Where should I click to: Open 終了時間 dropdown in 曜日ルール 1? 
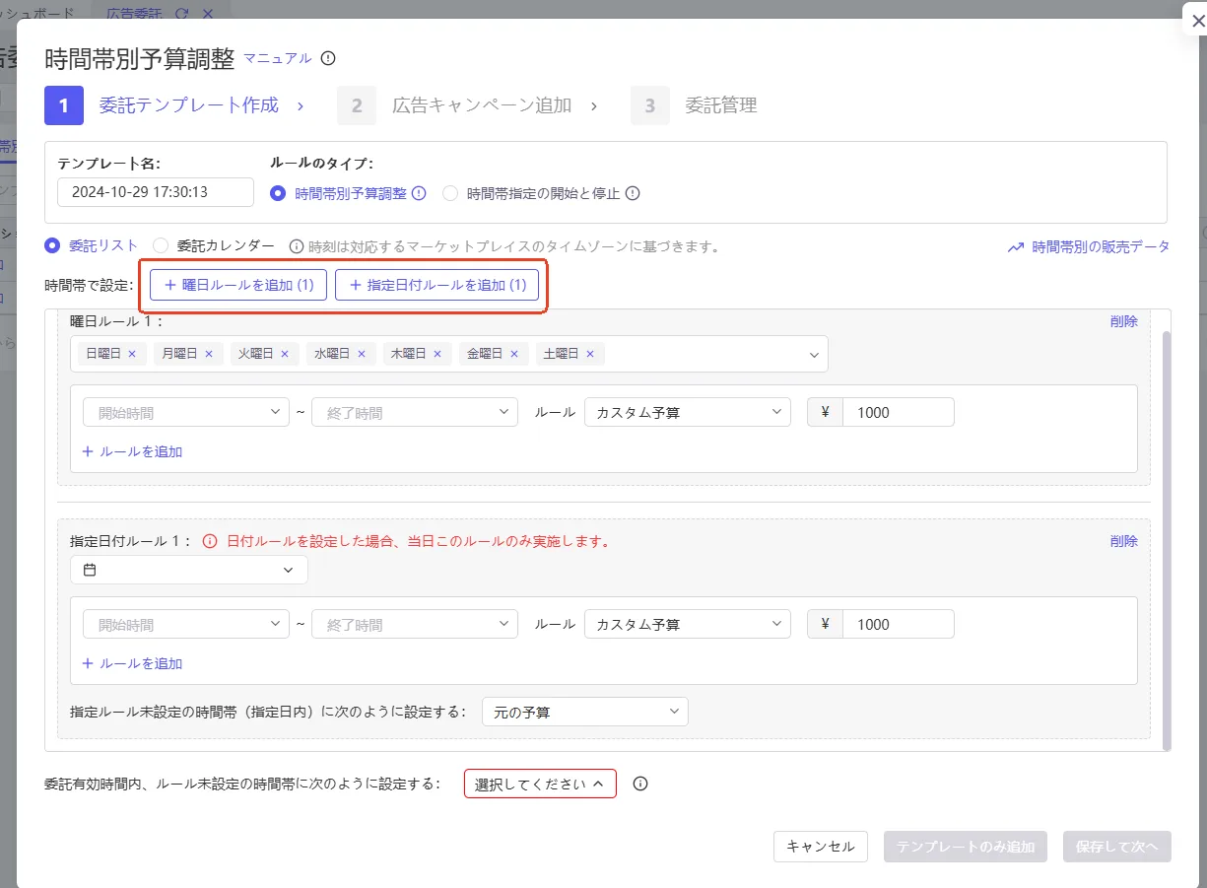point(415,412)
